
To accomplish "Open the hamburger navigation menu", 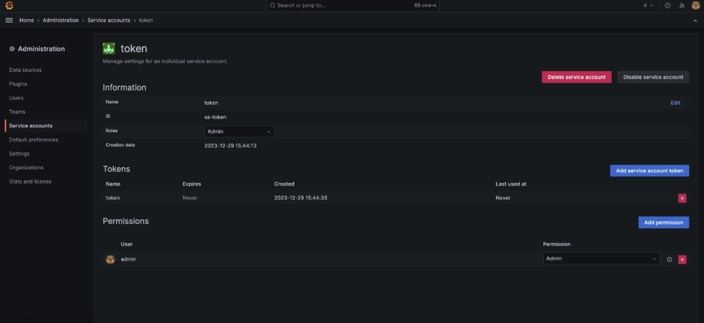I will coord(9,20).
